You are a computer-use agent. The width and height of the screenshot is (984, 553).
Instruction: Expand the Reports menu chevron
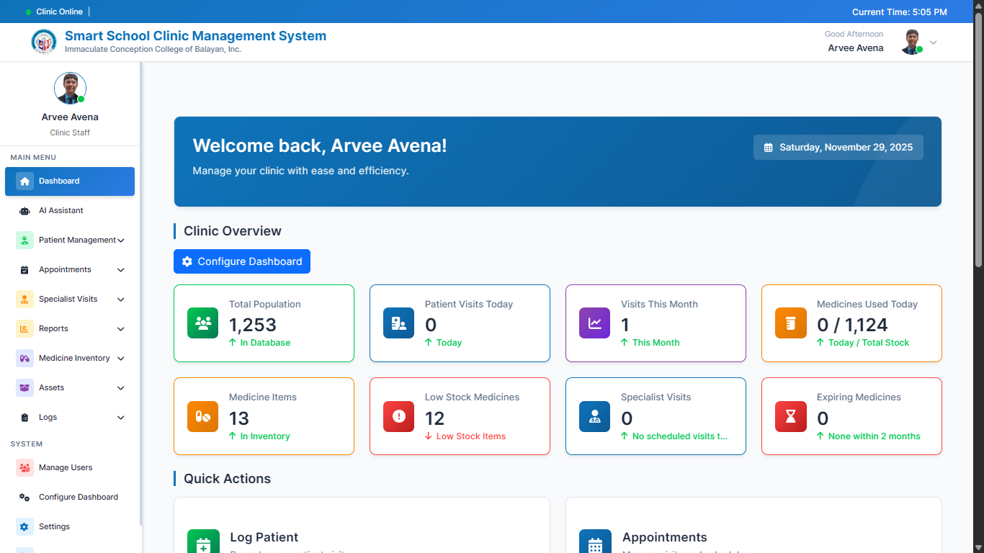pyautogui.click(x=120, y=329)
